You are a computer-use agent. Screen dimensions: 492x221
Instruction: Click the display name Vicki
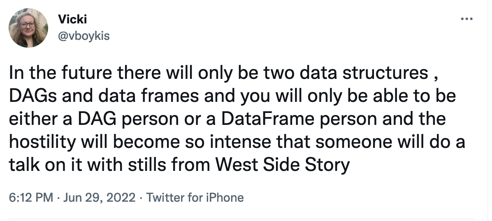[x=72, y=19]
